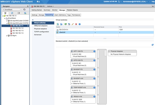Click the Migrate VM networking icon
155x105 pixels.
66,24
